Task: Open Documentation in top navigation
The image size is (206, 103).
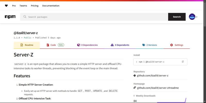Action: point(51,6)
